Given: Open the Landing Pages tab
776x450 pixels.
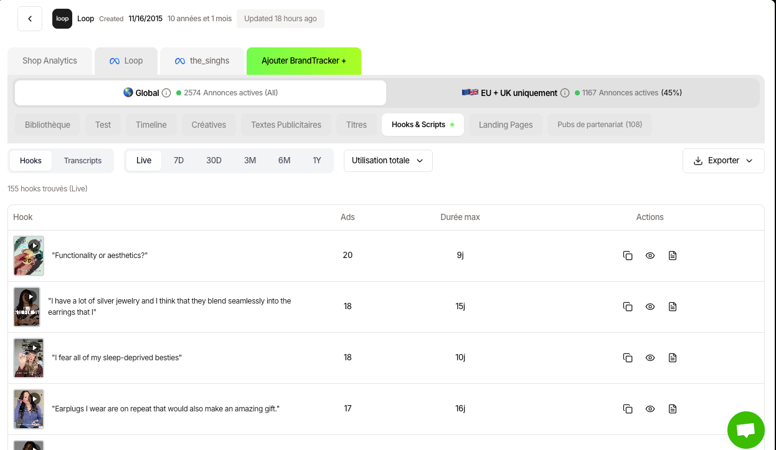Looking at the screenshot, I should (505, 125).
